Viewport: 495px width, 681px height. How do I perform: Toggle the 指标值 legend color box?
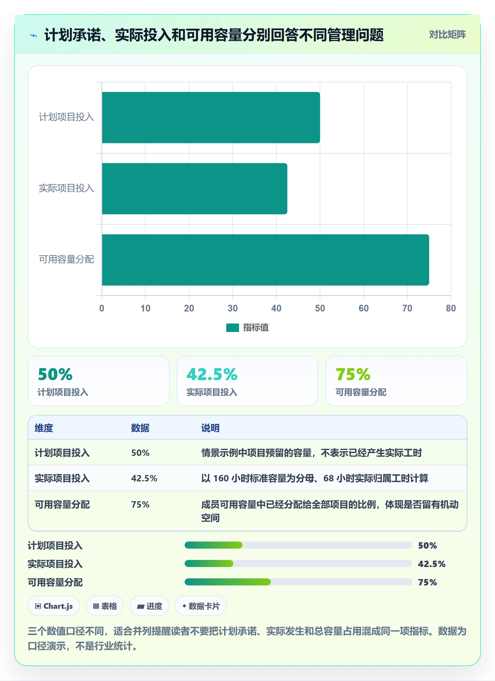pos(233,328)
